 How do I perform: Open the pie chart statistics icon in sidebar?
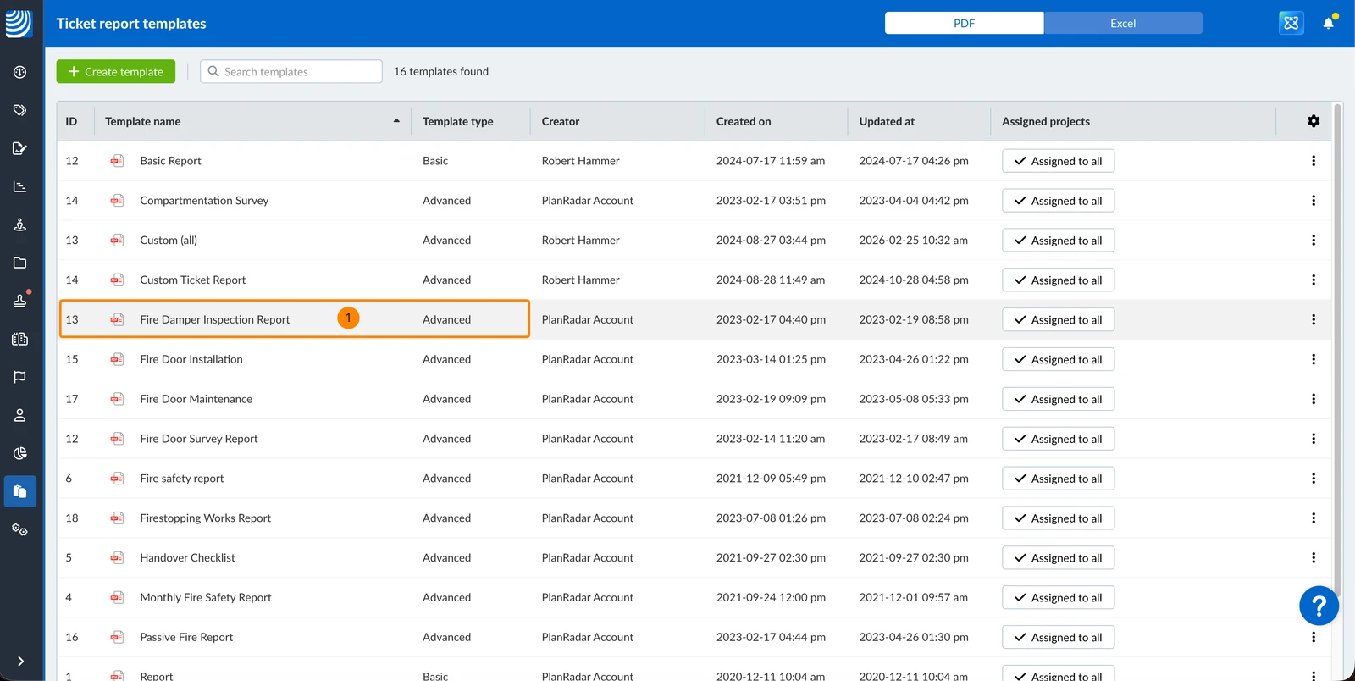click(19, 453)
